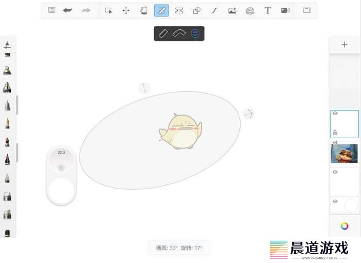Toggle visibility of the top selected layer

pyautogui.click(x=335, y=113)
